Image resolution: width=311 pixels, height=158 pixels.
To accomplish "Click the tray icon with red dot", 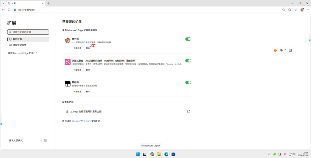I will point(280,154).
